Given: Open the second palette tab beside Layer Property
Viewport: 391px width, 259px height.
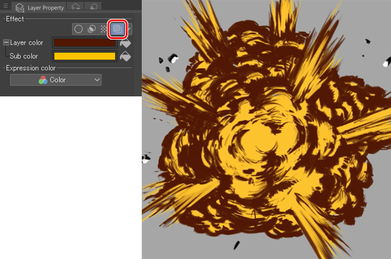Looking at the screenshot, I should click(x=76, y=7).
